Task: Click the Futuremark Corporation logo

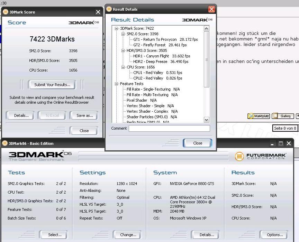Action: (x=261, y=156)
